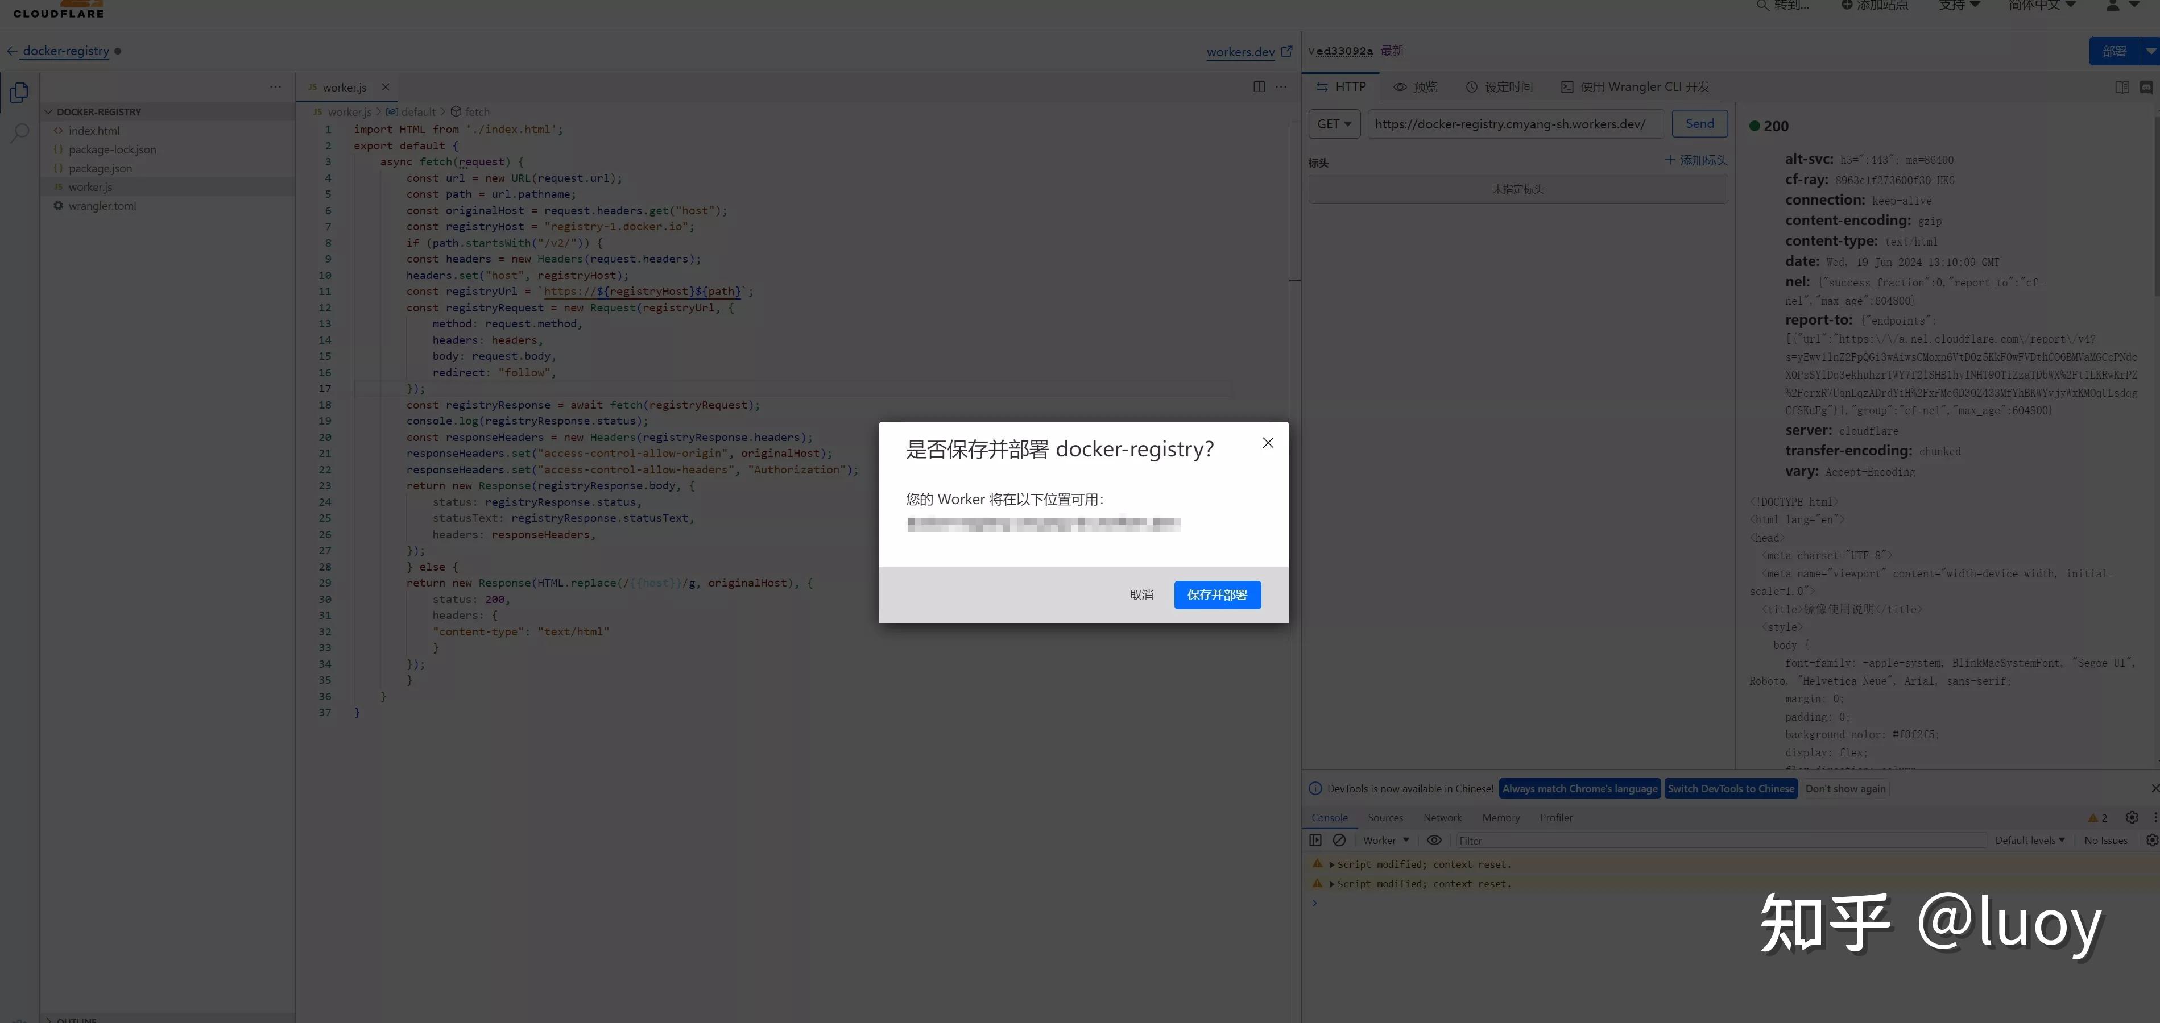Toggle the console sidebar panel icon
This screenshot has height=1023, width=2160.
click(1315, 841)
